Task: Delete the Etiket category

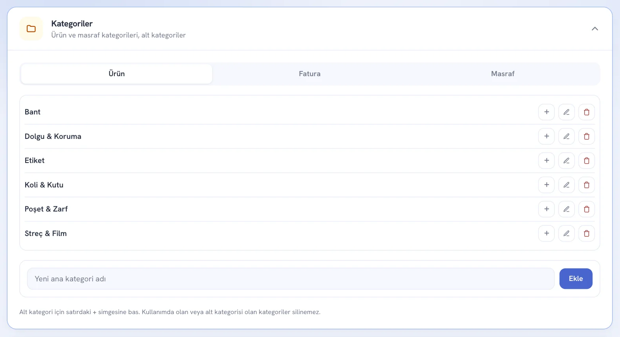Action: 586,161
